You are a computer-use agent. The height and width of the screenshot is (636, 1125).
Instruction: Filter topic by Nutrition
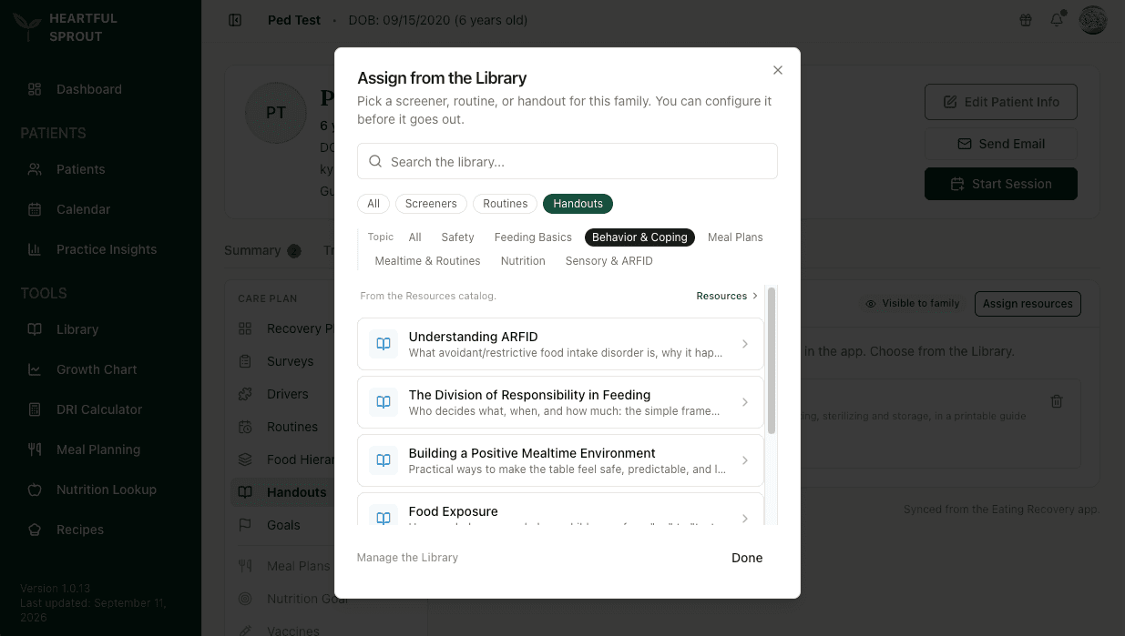(523, 261)
